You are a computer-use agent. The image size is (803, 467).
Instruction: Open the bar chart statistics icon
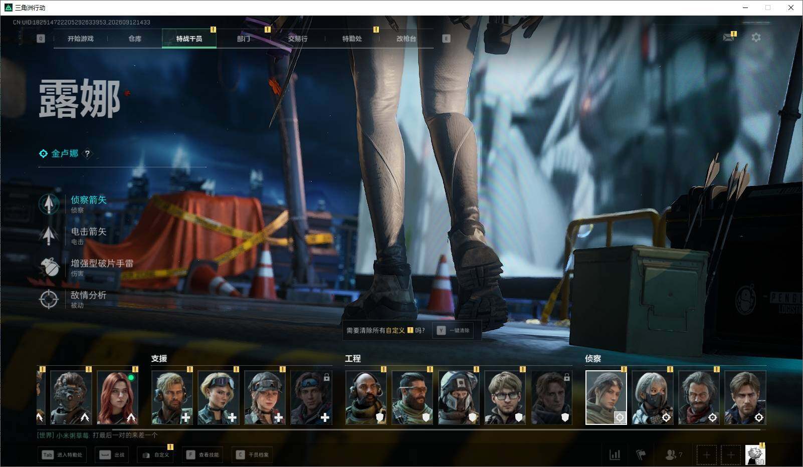click(615, 455)
